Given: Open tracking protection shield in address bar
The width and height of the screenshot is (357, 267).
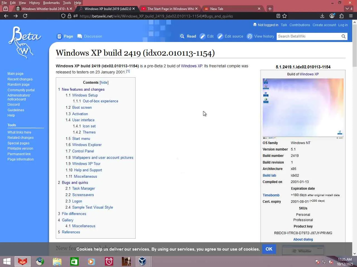Looking at the screenshot, I should pyautogui.click(x=63, y=16).
